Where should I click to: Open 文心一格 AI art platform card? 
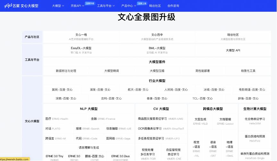click(x=81, y=37)
